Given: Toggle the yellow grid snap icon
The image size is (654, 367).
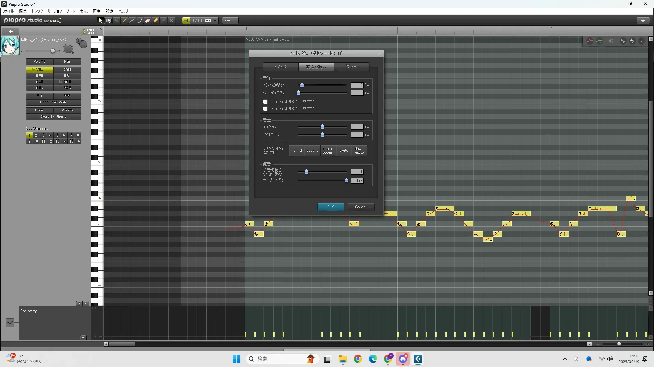Looking at the screenshot, I should tap(186, 21).
